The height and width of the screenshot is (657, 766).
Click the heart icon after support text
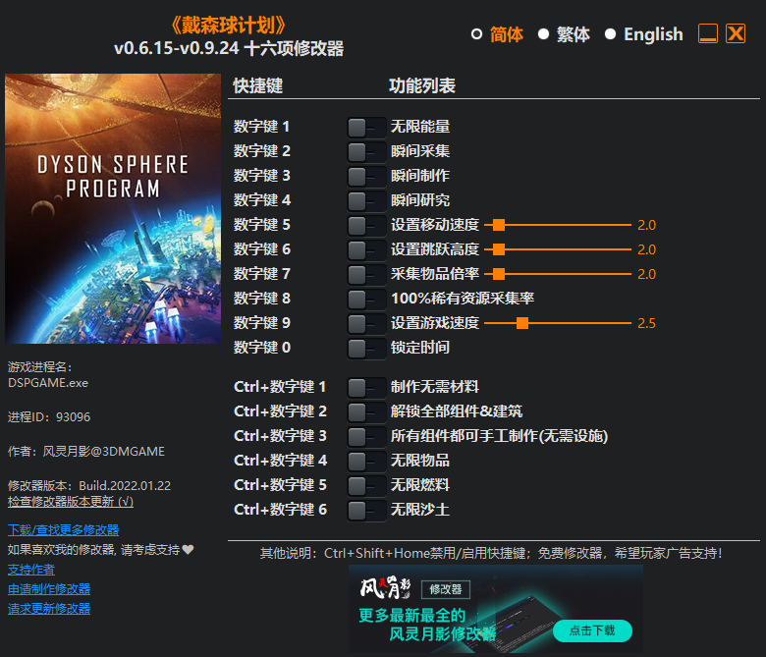(x=189, y=550)
